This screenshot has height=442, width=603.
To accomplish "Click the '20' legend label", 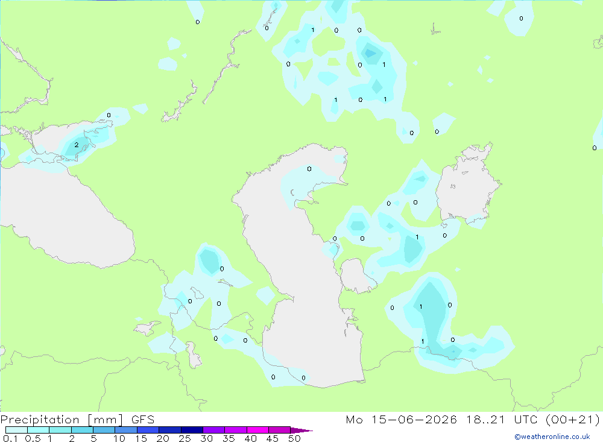I will [x=163, y=438].
